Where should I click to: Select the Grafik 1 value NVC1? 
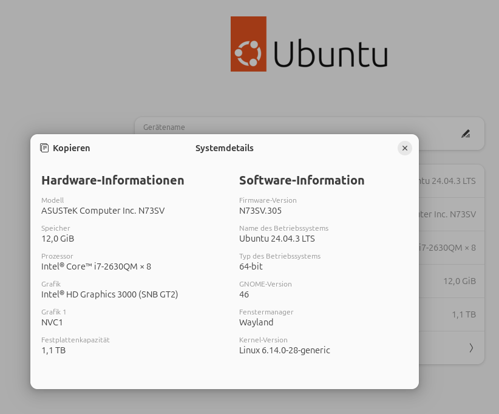(x=52, y=322)
